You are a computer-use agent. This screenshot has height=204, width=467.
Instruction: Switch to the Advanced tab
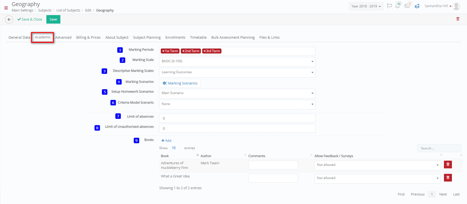[63, 37]
